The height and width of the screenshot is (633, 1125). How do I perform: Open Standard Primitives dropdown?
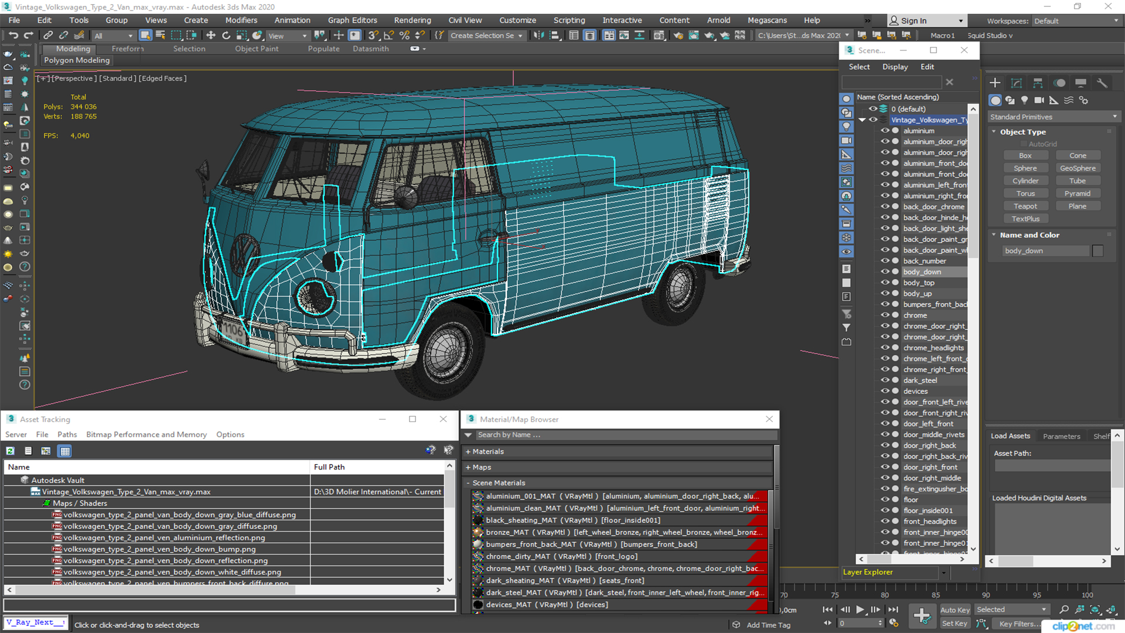click(x=1054, y=117)
